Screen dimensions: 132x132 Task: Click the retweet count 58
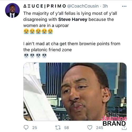click(67, 128)
